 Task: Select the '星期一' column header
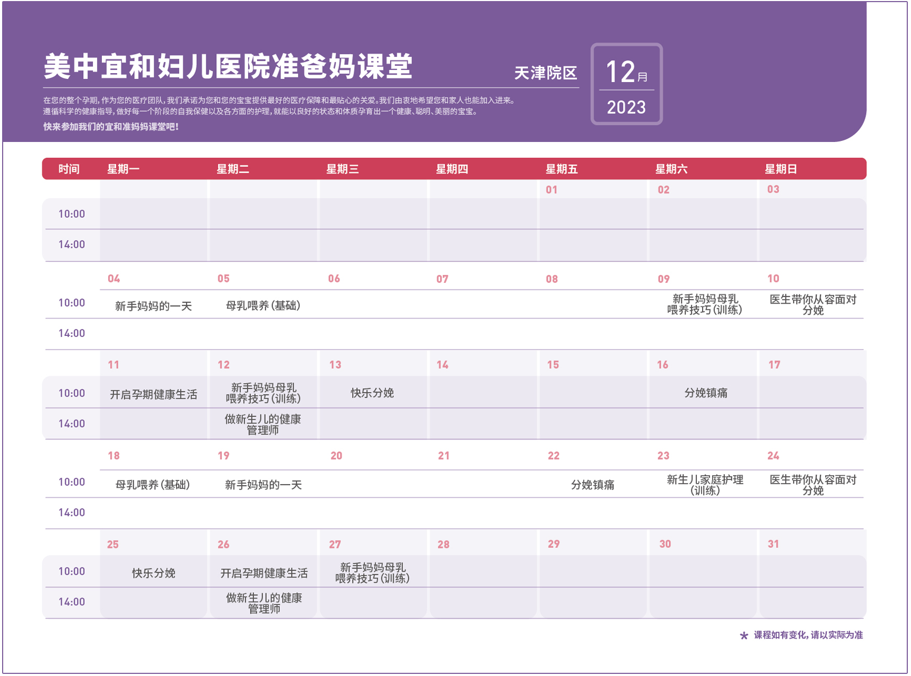click(x=124, y=169)
